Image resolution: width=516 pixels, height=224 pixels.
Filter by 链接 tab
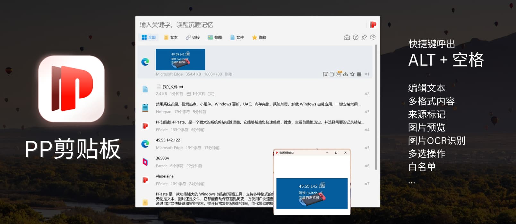click(x=193, y=37)
